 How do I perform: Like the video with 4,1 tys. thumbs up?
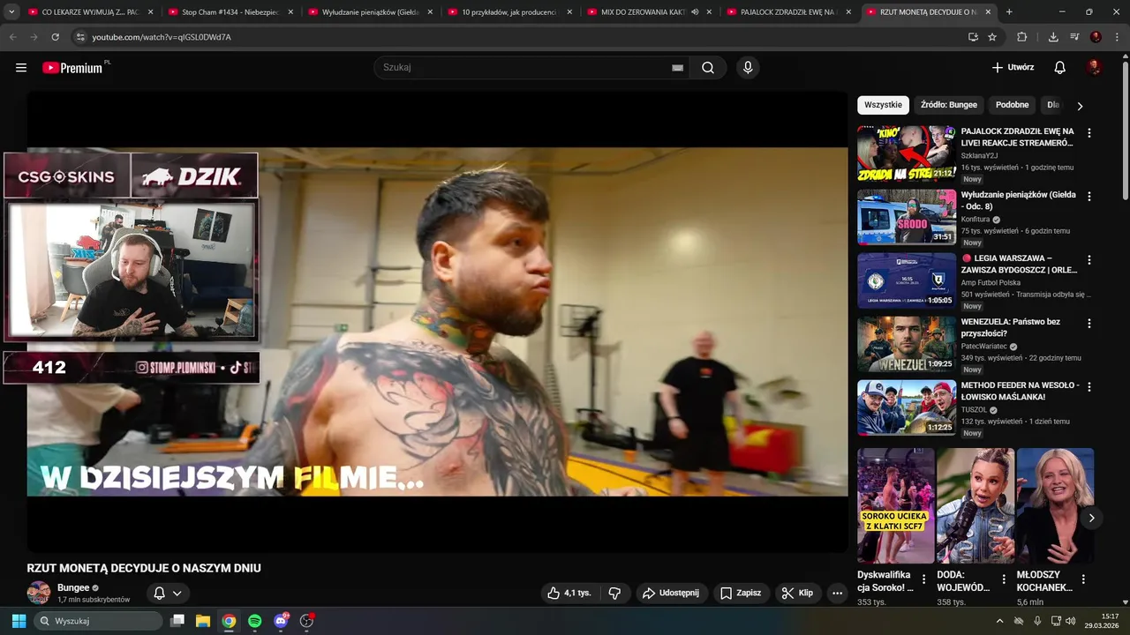pyautogui.click(x=569, y=594)
